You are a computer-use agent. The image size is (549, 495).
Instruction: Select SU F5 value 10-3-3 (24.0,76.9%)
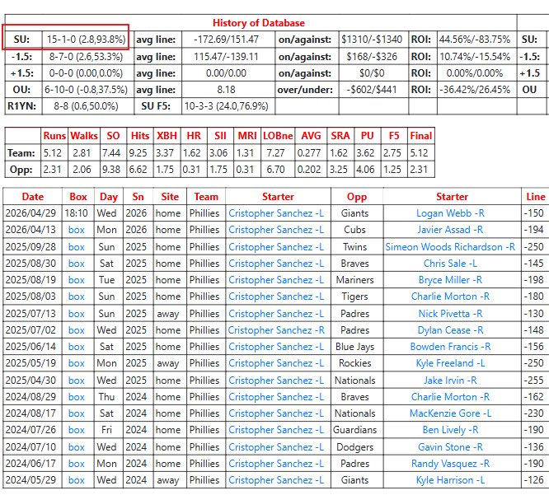pos(226,106)
